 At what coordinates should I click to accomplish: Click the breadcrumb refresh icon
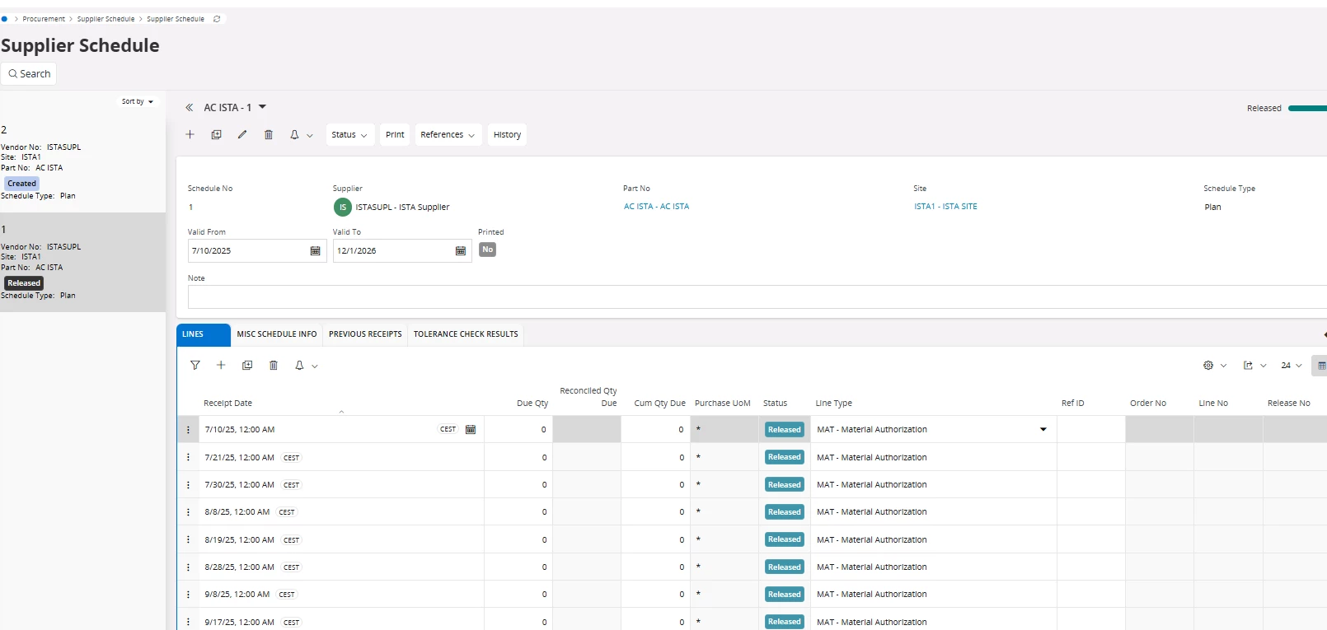217,19
